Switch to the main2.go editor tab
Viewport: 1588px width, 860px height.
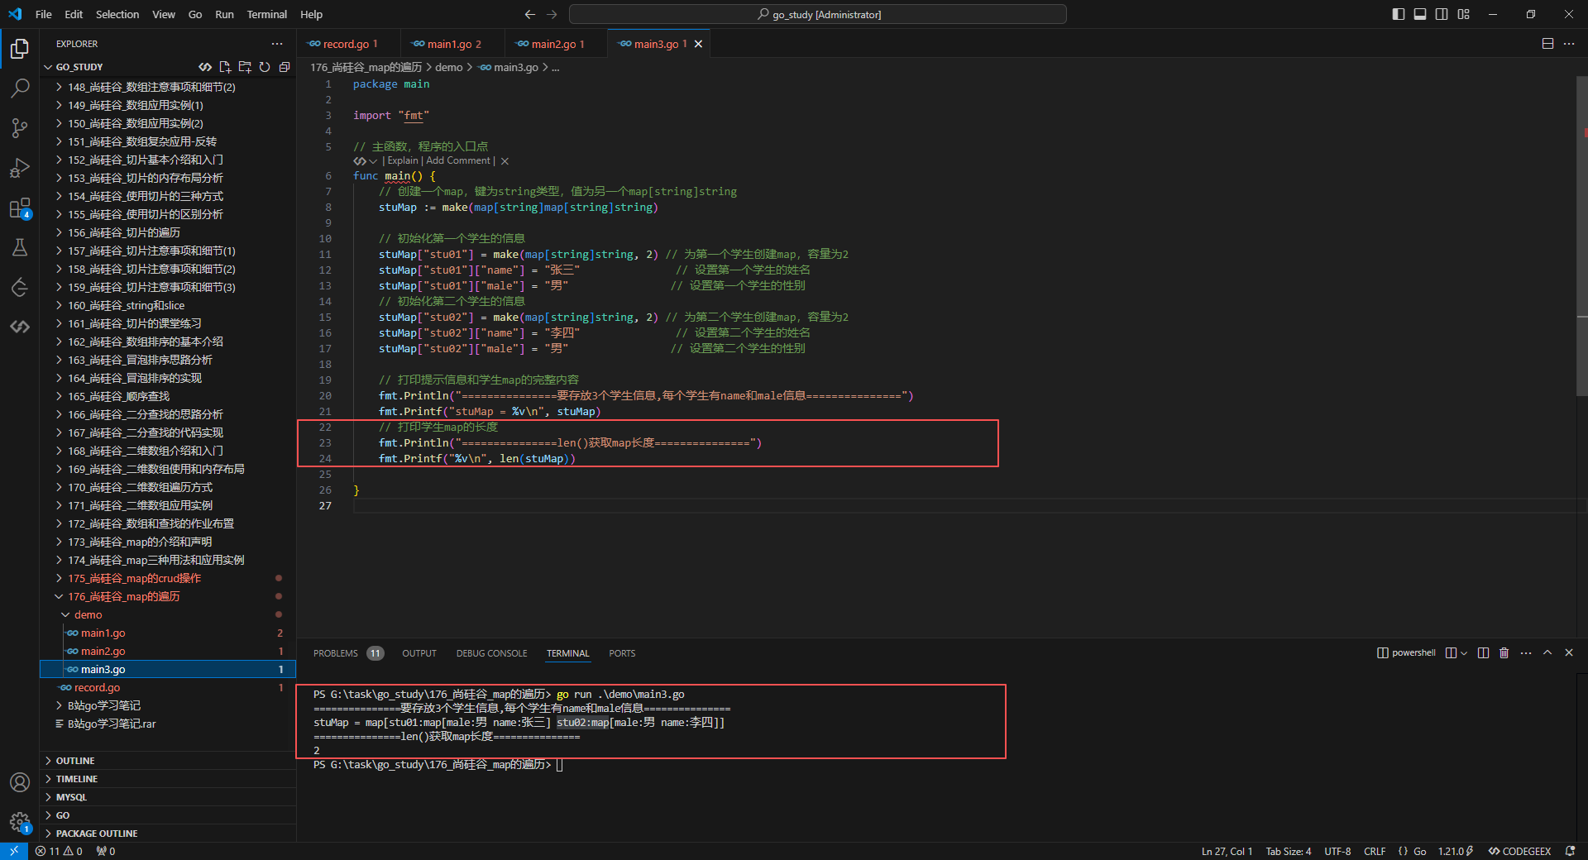tap(556, 44)
